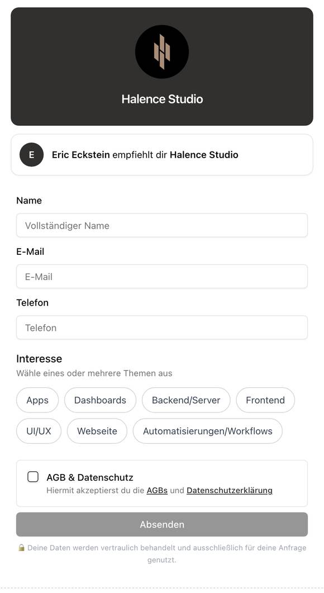Viewport: 324px width, 593px height.
Task: Select the Backend/Server interest chip
Action: coord(186,400)
